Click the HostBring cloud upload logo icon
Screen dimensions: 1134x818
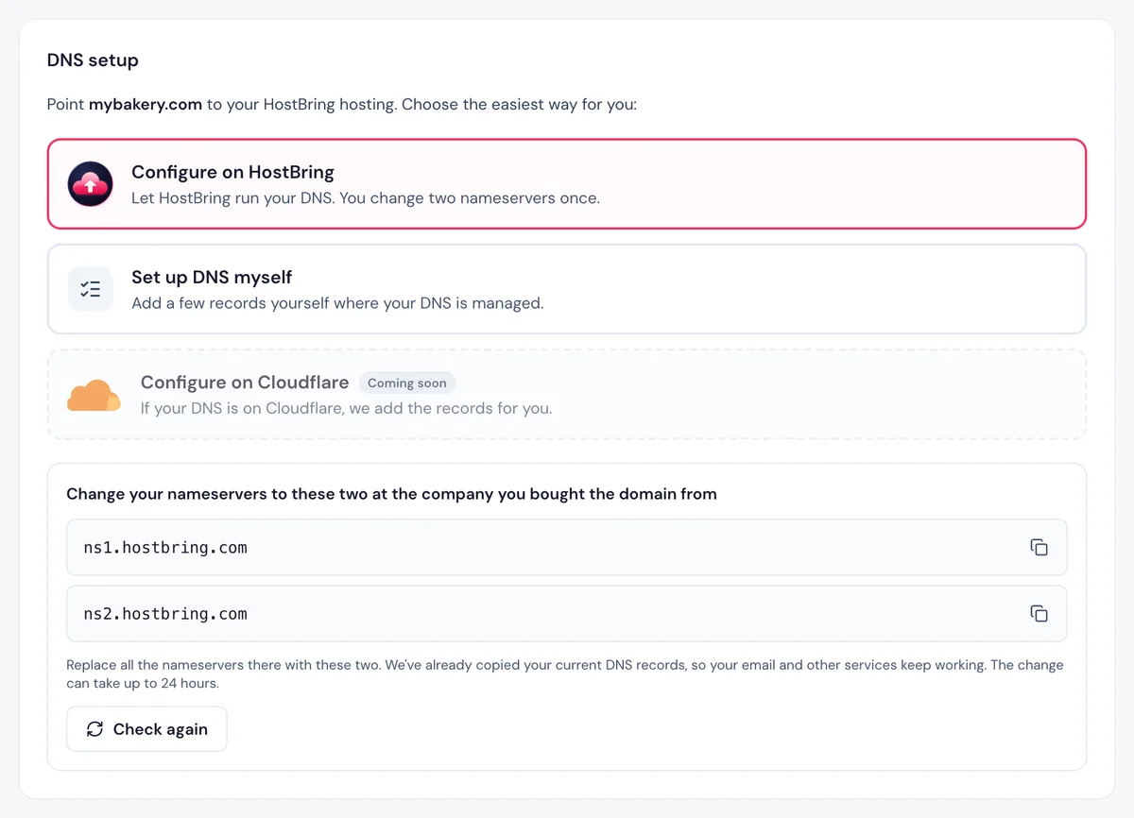91,184
